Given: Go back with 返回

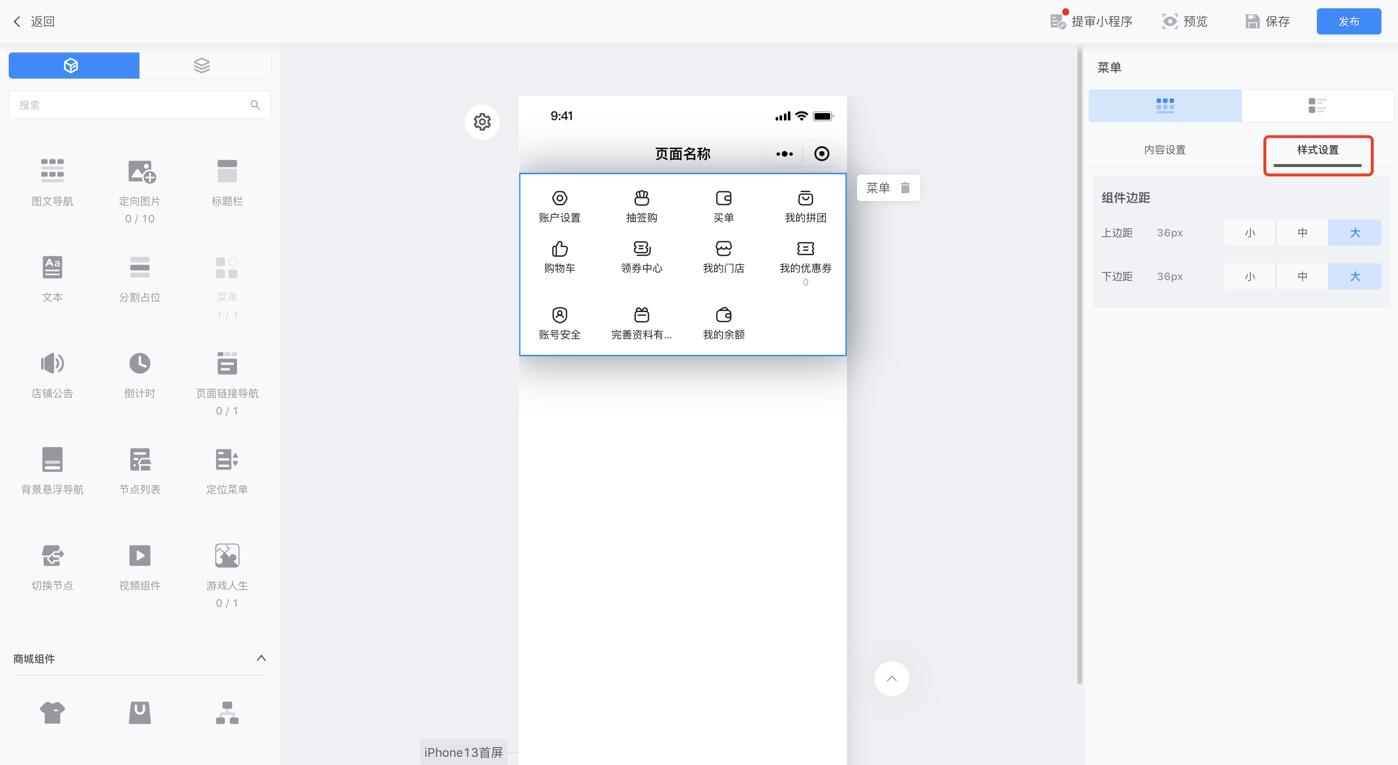Looking at the screenshot, I should [x=34, y=22].
